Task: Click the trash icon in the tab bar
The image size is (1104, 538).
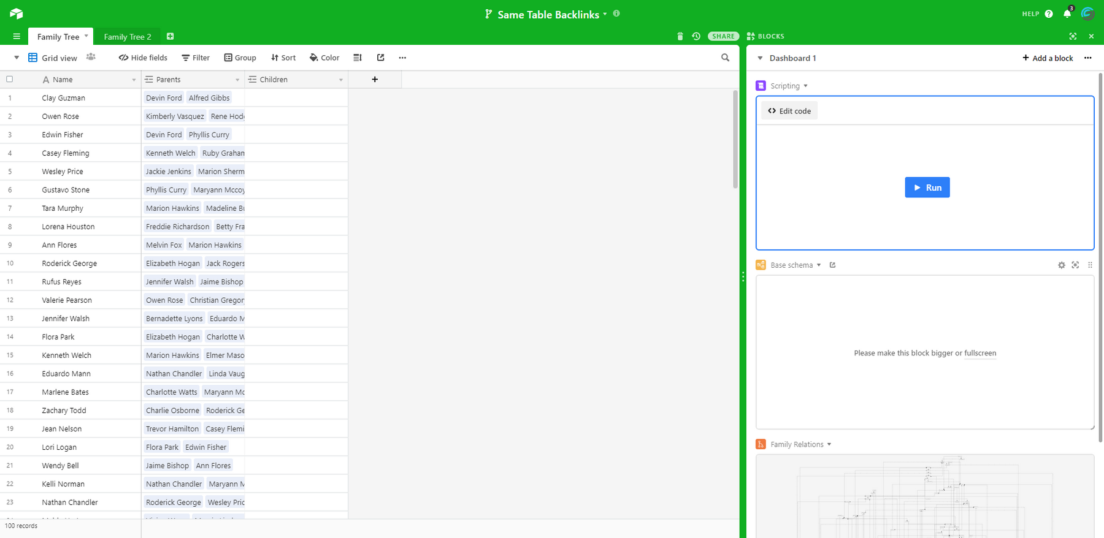Action: pos(680,37)
